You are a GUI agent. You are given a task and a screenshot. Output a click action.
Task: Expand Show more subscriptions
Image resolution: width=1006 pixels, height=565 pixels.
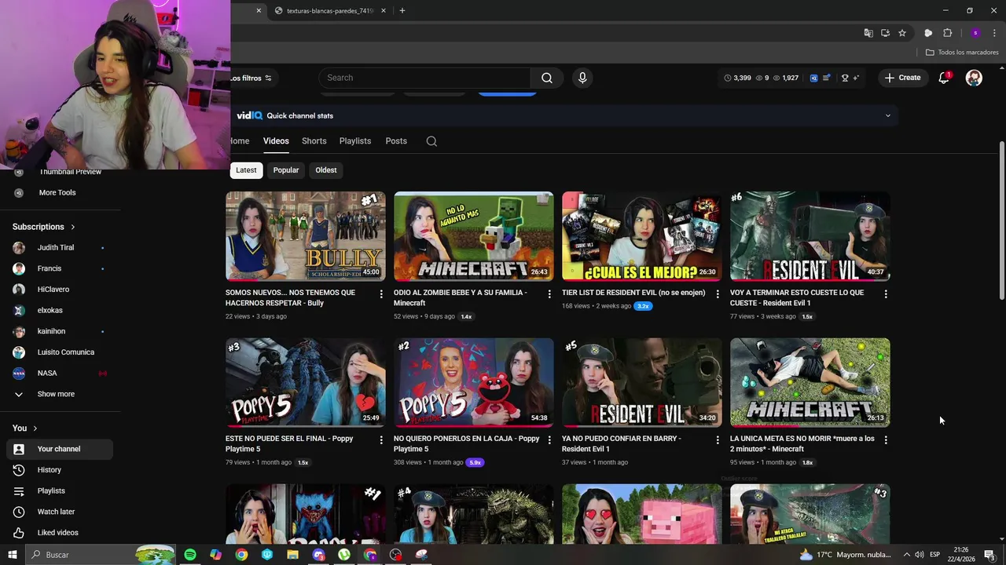(x=55, y=394)
